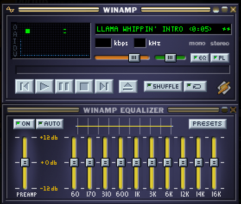Click the green balance slider handle
Screen dimensions: 241x204
tap(170, 57)
